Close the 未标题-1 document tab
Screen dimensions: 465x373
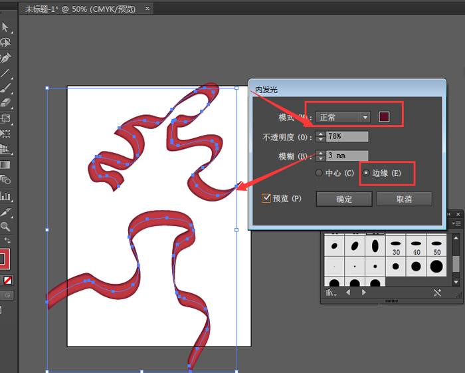(x=147, y=9)
